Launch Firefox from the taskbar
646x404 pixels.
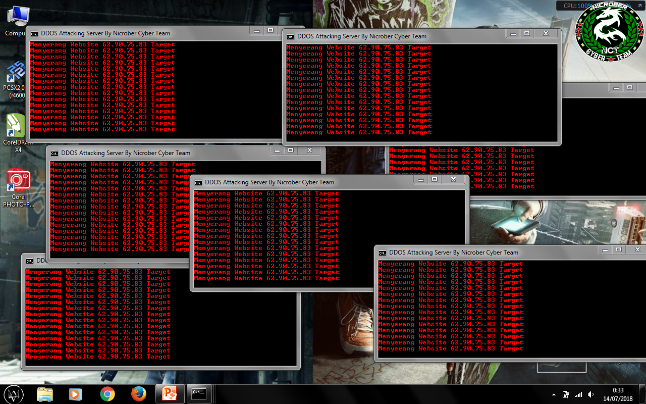139,393
